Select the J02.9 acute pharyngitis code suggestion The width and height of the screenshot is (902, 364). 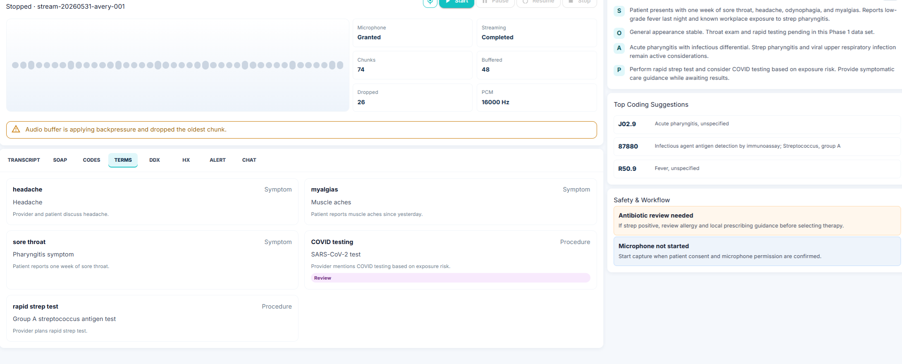(756, 124)
